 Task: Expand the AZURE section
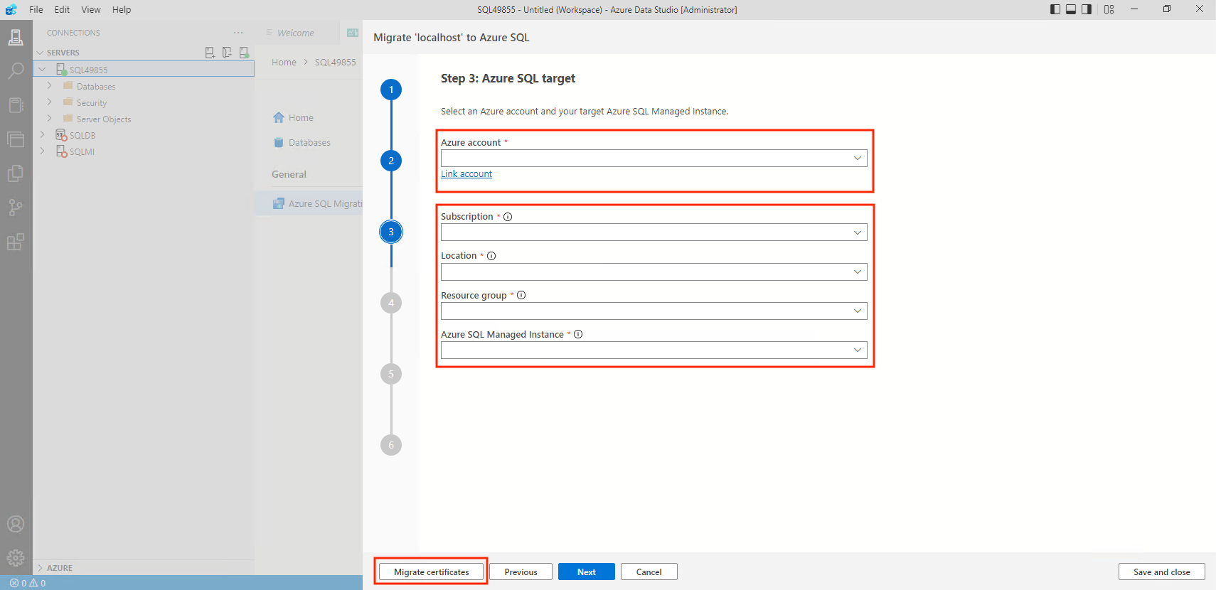point(41,568)
